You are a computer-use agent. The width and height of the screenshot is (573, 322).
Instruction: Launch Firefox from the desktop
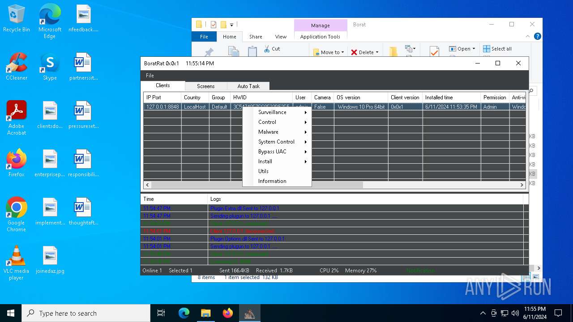(x=17, y=164)
